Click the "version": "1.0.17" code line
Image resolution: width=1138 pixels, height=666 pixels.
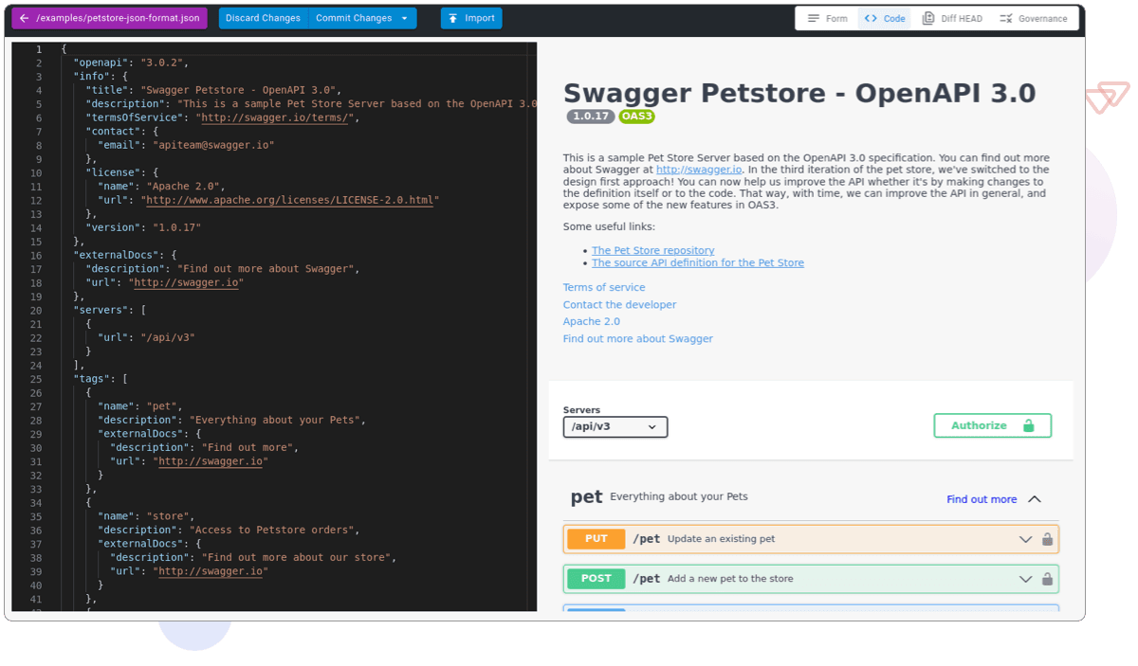(x=144, y=227)
